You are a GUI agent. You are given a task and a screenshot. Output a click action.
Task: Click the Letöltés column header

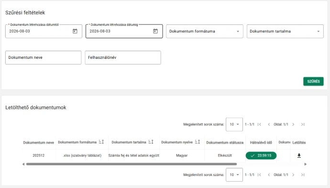pos(299,143)
